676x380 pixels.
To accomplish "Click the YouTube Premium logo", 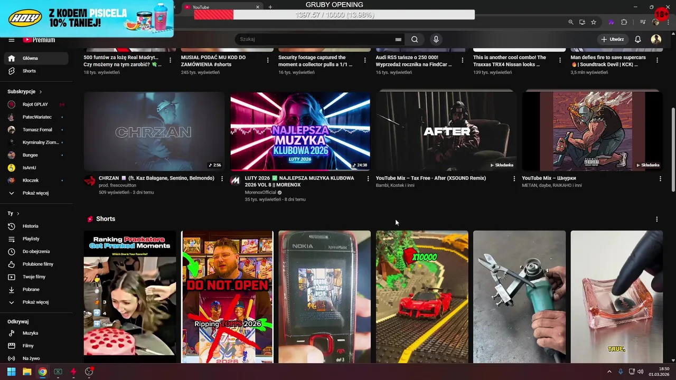I will (x=39, y=40).
